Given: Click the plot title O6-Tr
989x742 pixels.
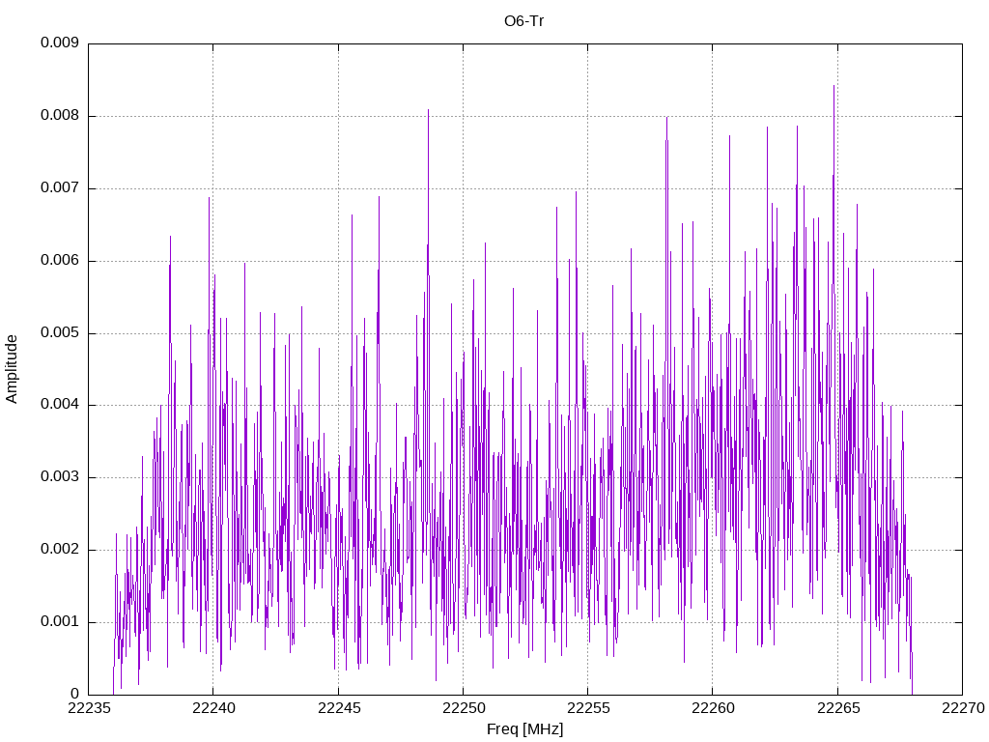Looking at the screenshot, I should [523, 21].
